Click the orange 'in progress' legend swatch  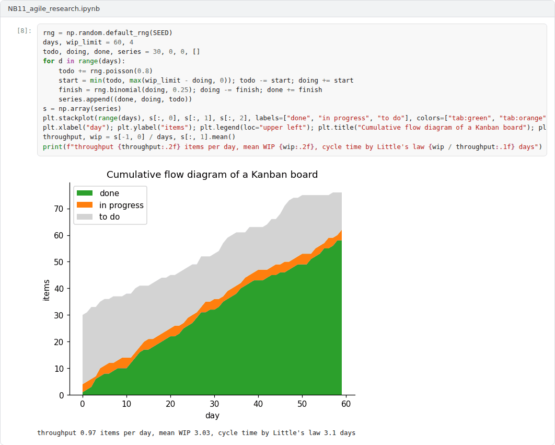click(x=85, y=205)
